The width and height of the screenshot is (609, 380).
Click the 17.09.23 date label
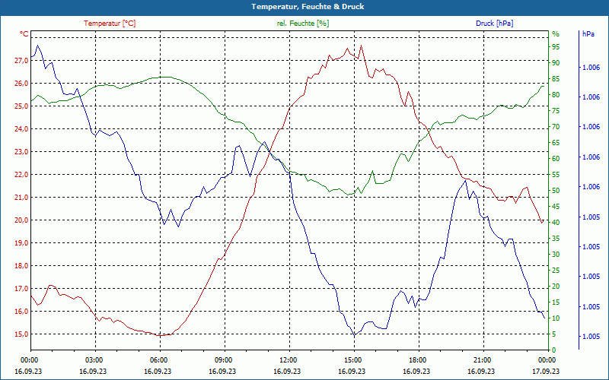[x=546, y=372]
